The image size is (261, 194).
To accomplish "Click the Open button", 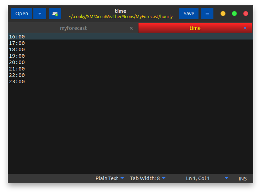I will (x=22, y=14).
